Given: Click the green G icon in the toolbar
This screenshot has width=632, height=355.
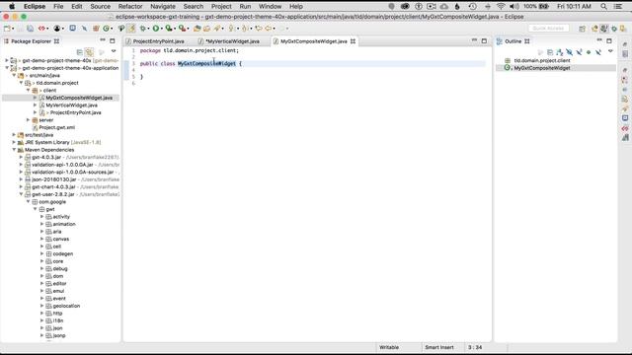Looking at the screenshot, I should 106,29.
